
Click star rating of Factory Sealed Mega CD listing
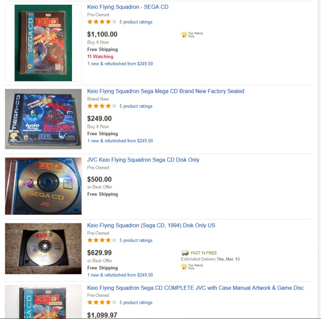[x=102, y=106]
